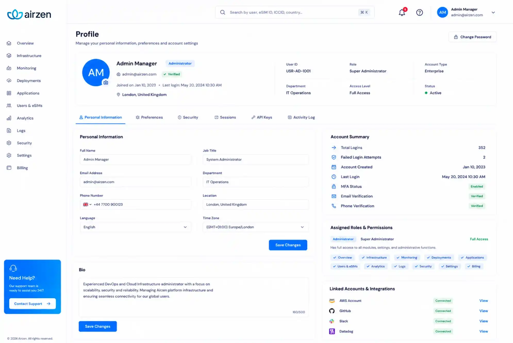Screen dimensions: 513x343
Task: Open the Activity Log tab
Action: coord(301,117)
